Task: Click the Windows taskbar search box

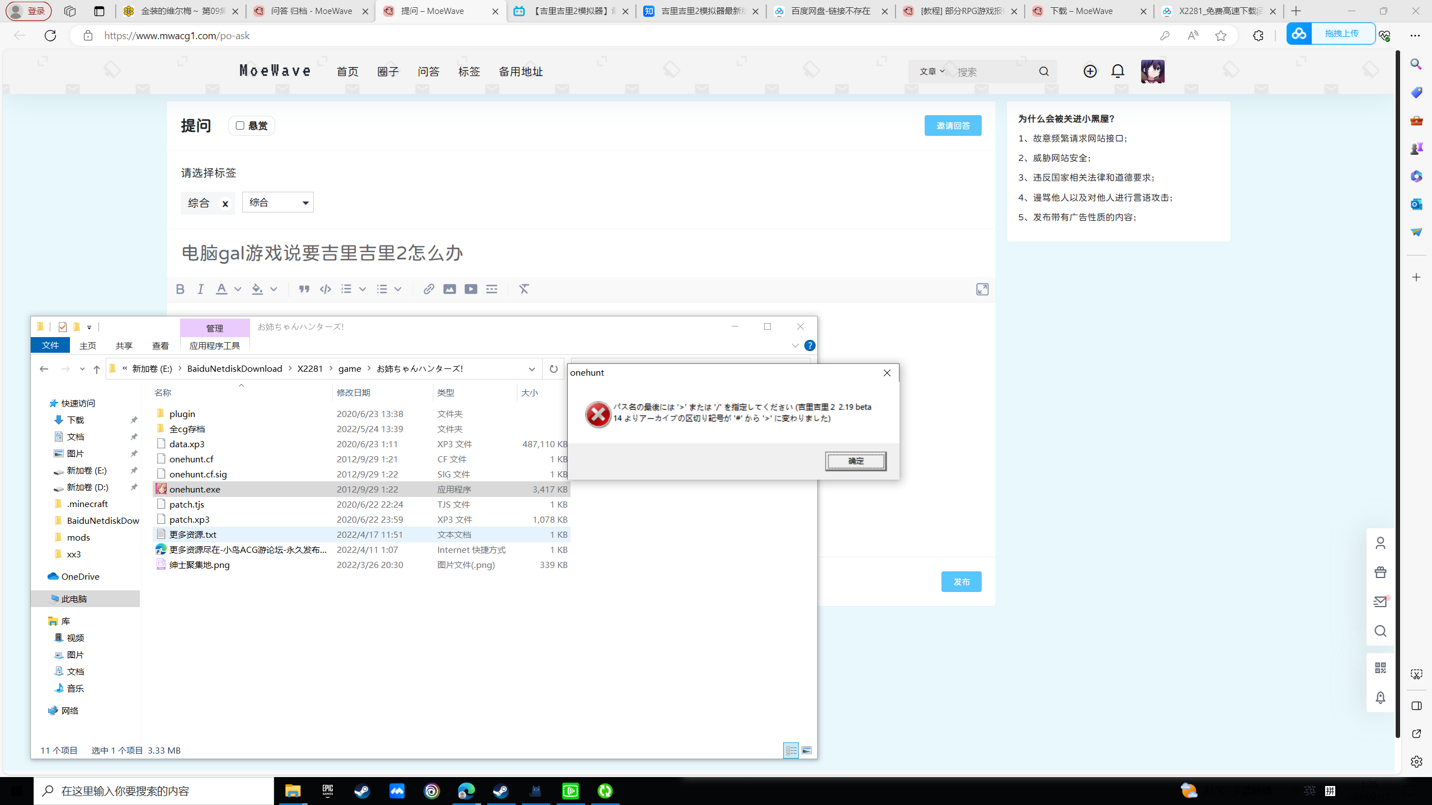Action: coord(154,791)
